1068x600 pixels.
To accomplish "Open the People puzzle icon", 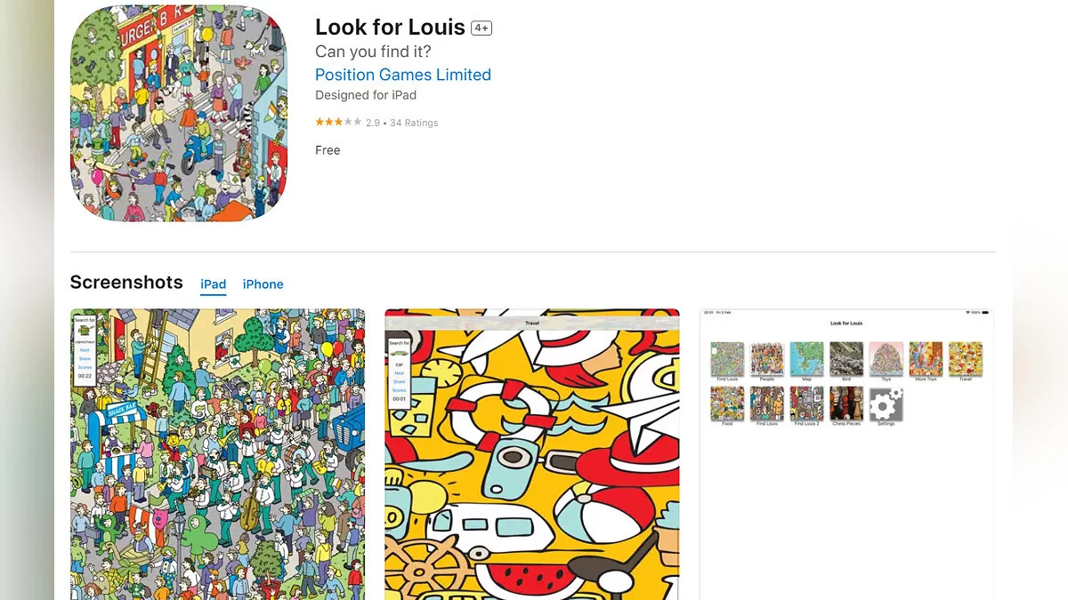I will click(766, 359).
